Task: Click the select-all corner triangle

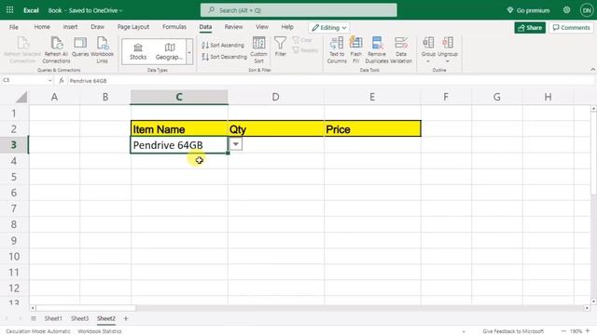Action: pyautogui.click(x=21, y=97)
